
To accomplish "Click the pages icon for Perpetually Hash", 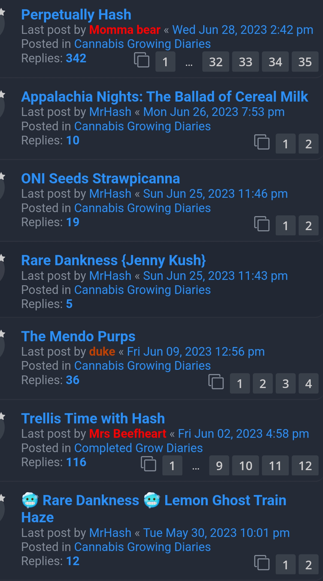I will pos(142,60).
